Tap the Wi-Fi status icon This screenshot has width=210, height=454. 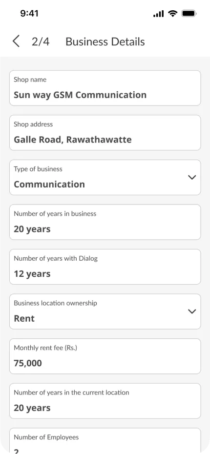coord(173,13)
